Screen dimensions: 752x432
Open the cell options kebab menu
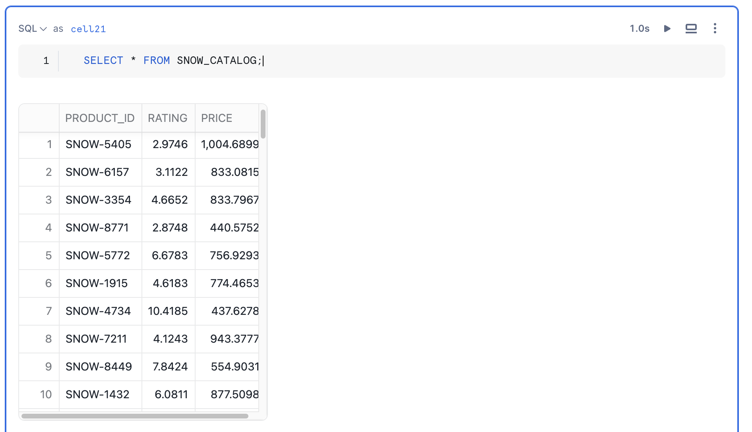click(x=715, y=28)
